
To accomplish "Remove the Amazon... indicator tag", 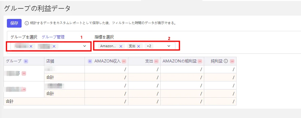I will pyautogui.click(x=121, y=46).
